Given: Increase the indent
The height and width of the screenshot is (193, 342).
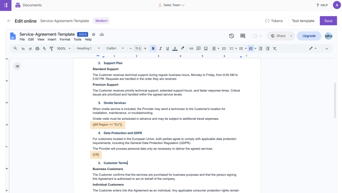Looking at the screenshot, I should click(268, 49).
